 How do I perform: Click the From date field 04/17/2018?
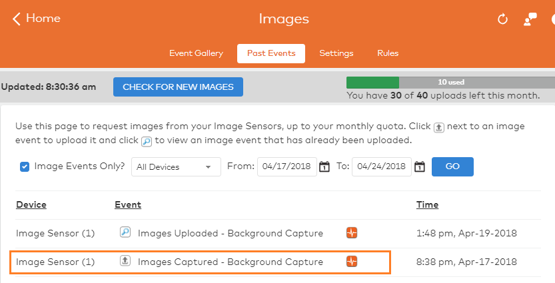(x=287, y=166)
